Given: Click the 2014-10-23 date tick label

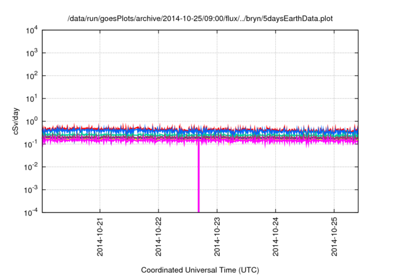Looking at the screenshot, I should pos(217,237).
